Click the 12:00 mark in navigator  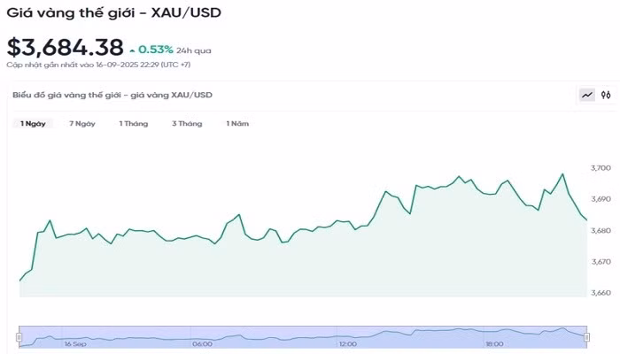pyautogui.click(x=347, y=343)
